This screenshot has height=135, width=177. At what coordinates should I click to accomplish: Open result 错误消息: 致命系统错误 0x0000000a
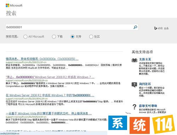42,59
